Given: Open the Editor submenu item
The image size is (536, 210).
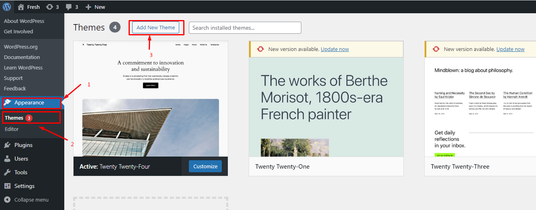Looking at the screenshot, I should tap(12, 129).
